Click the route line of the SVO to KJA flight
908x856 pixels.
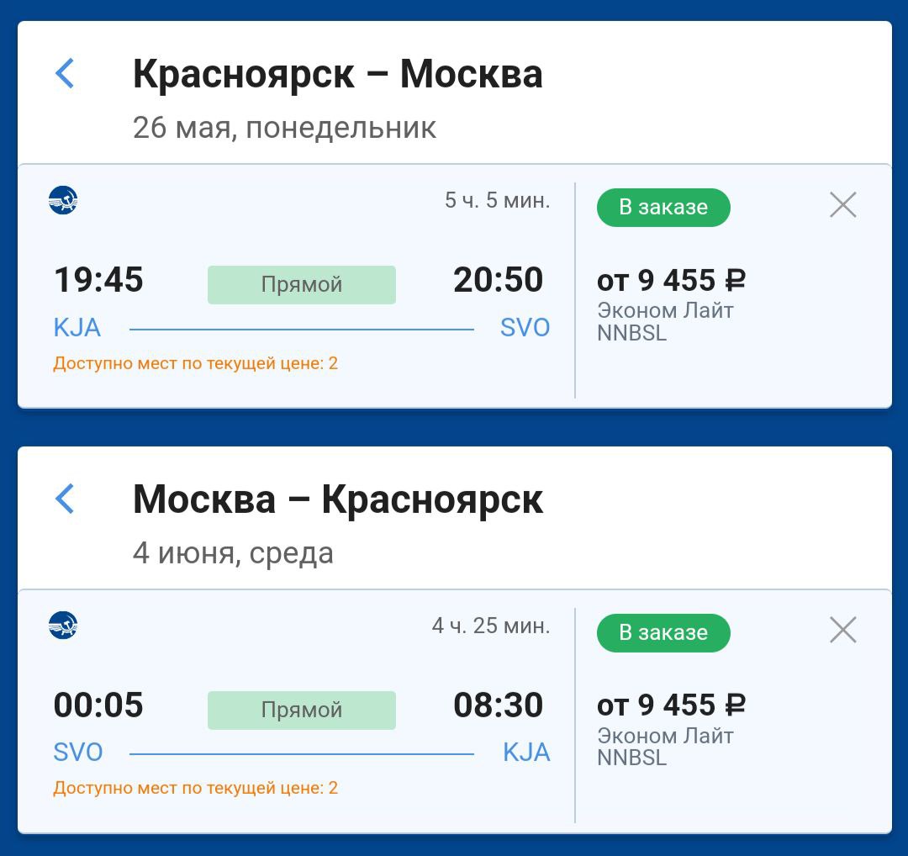302,754
